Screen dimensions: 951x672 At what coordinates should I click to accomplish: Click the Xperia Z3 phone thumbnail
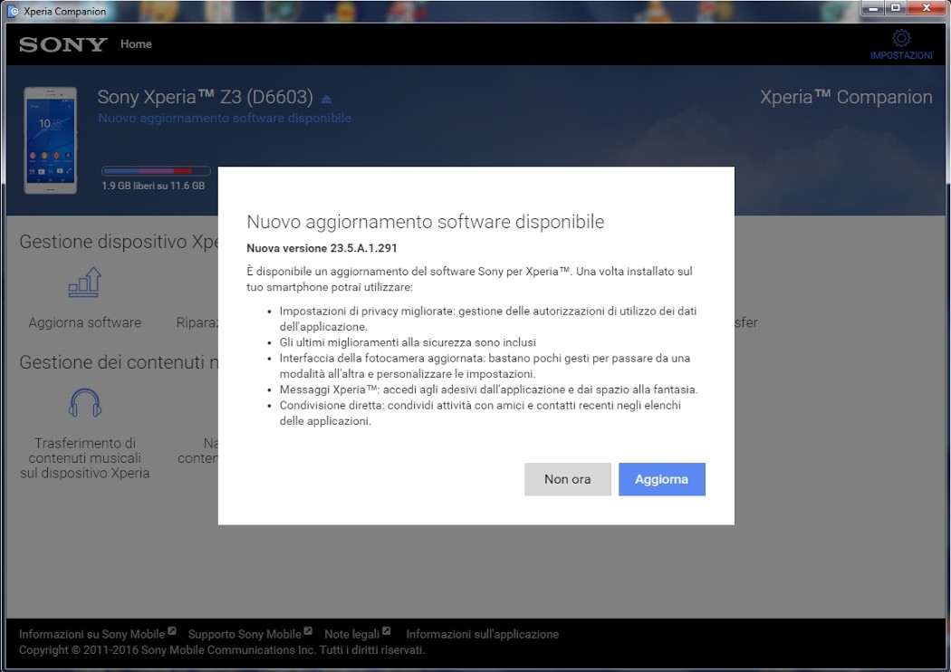point(51,140)
